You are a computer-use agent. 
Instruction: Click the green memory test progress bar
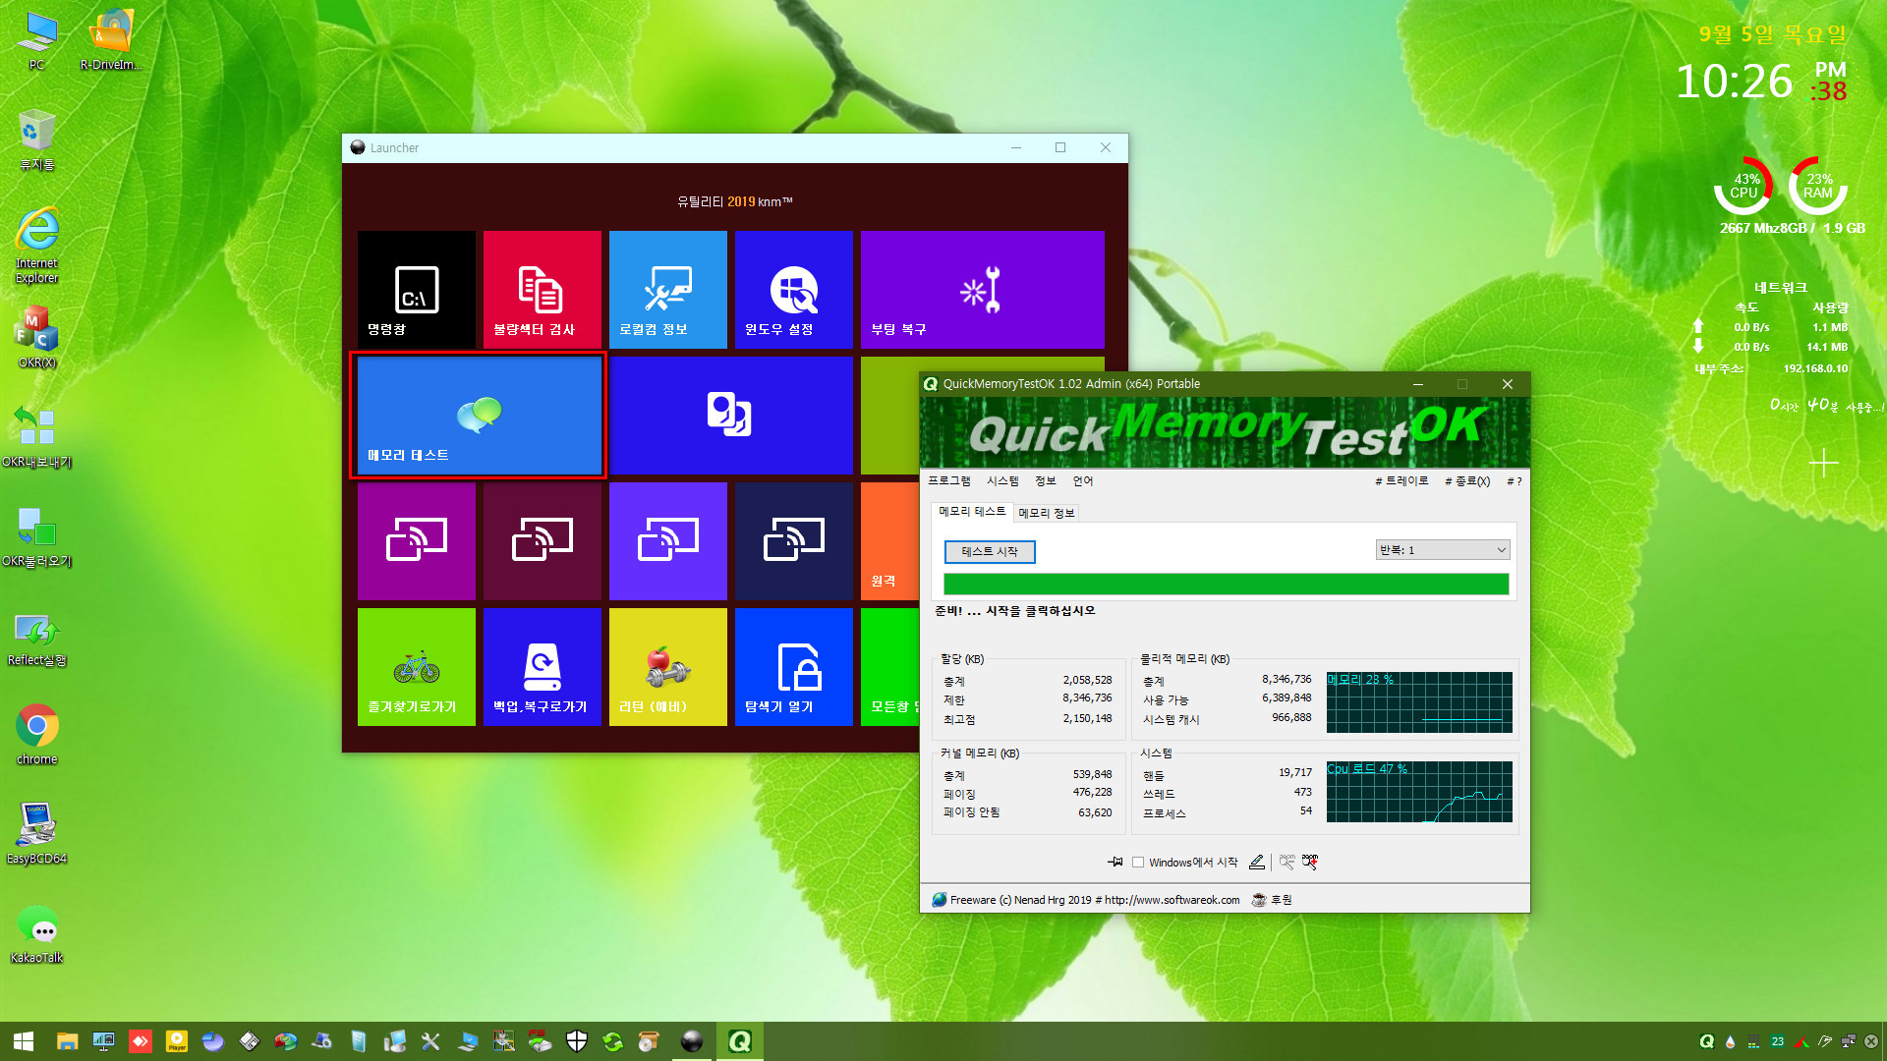coord(1226,585)
